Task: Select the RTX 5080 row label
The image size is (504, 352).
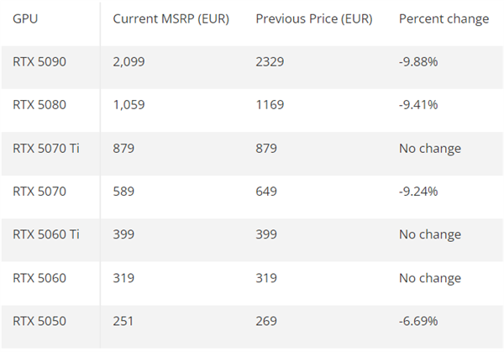Action: 39,105
